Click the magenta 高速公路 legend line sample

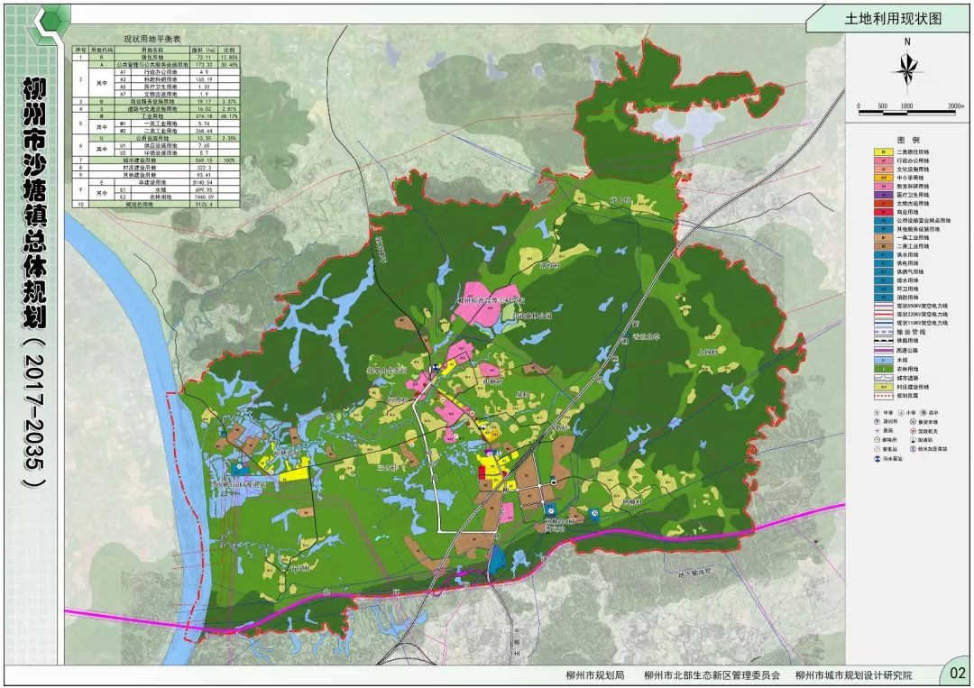click(x=883, y=351)
